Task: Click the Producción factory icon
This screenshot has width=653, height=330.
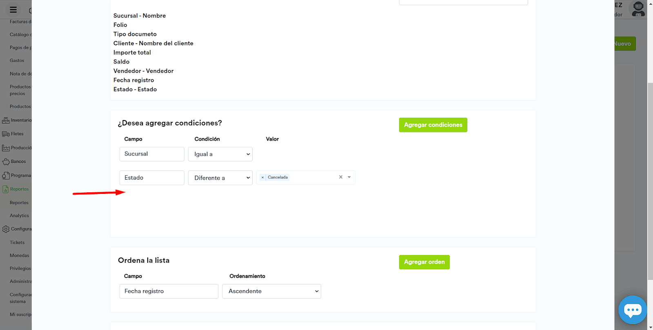Action: coord(6,148)
